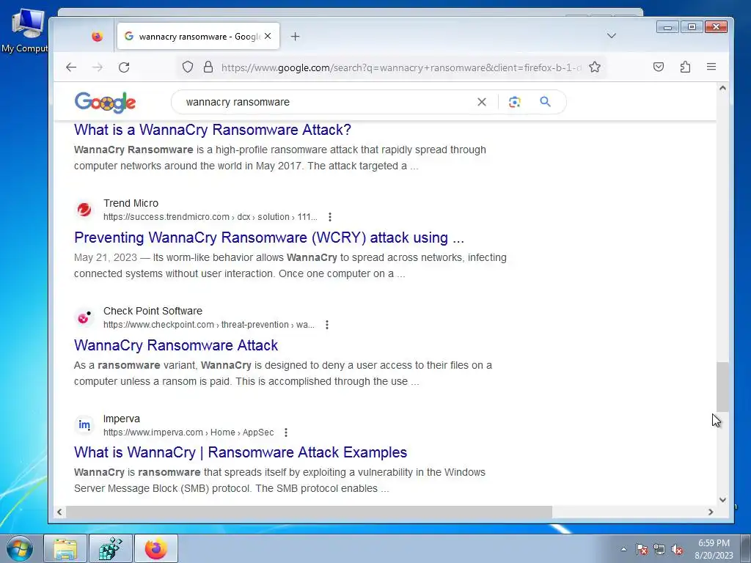This screenshot has width=751, height=563.
Task: Click the Imperva favicon
Action: [x=84, y=424]
